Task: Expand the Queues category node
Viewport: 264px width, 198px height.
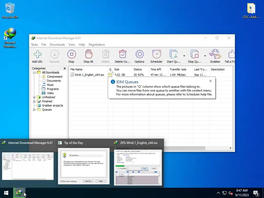Action: pyautogui.click(x=34, y=110)
